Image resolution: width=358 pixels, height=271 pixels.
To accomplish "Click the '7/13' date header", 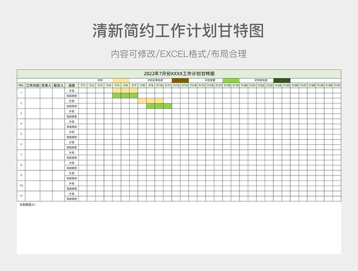I will tap(185, 85).
